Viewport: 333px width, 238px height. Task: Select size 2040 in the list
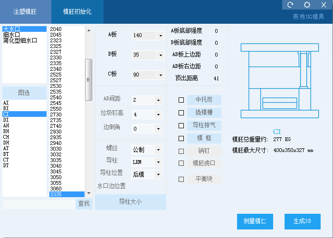67,29
